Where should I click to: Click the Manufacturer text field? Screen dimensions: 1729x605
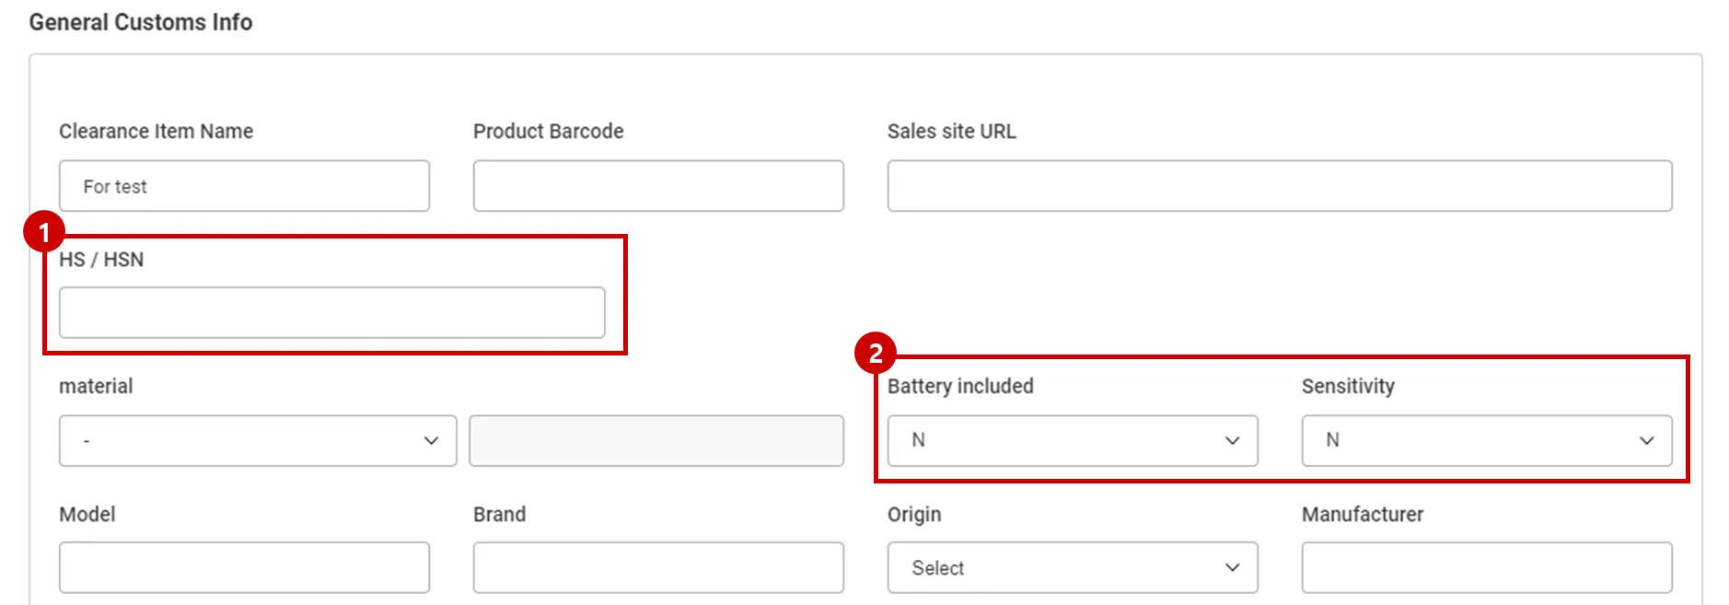(x=1486, y=568)
